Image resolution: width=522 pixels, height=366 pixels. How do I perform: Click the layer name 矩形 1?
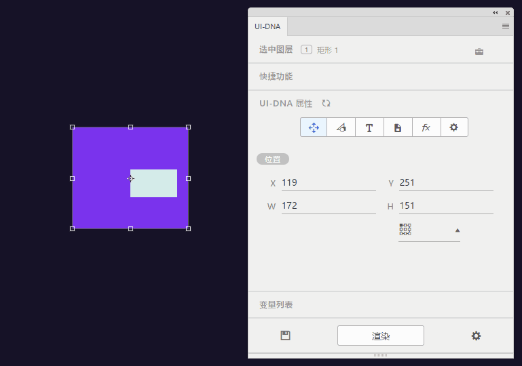pos(327,50)
